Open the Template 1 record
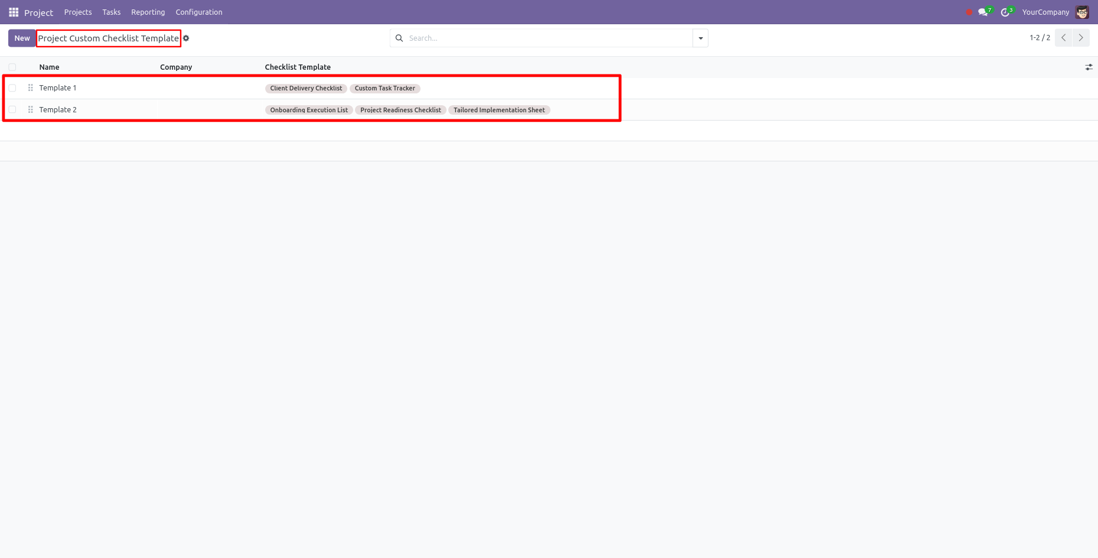This screenshot has height=558, width=1098. (x=58, y=88)
